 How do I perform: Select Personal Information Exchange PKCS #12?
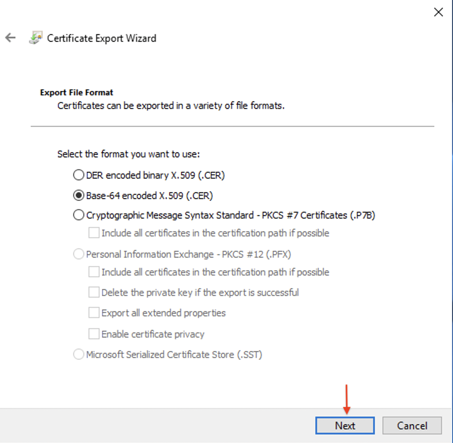(78, 253)
